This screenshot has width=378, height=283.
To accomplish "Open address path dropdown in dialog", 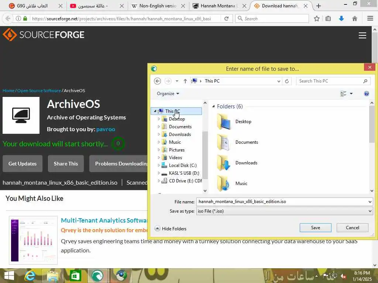I will [279, 81].
